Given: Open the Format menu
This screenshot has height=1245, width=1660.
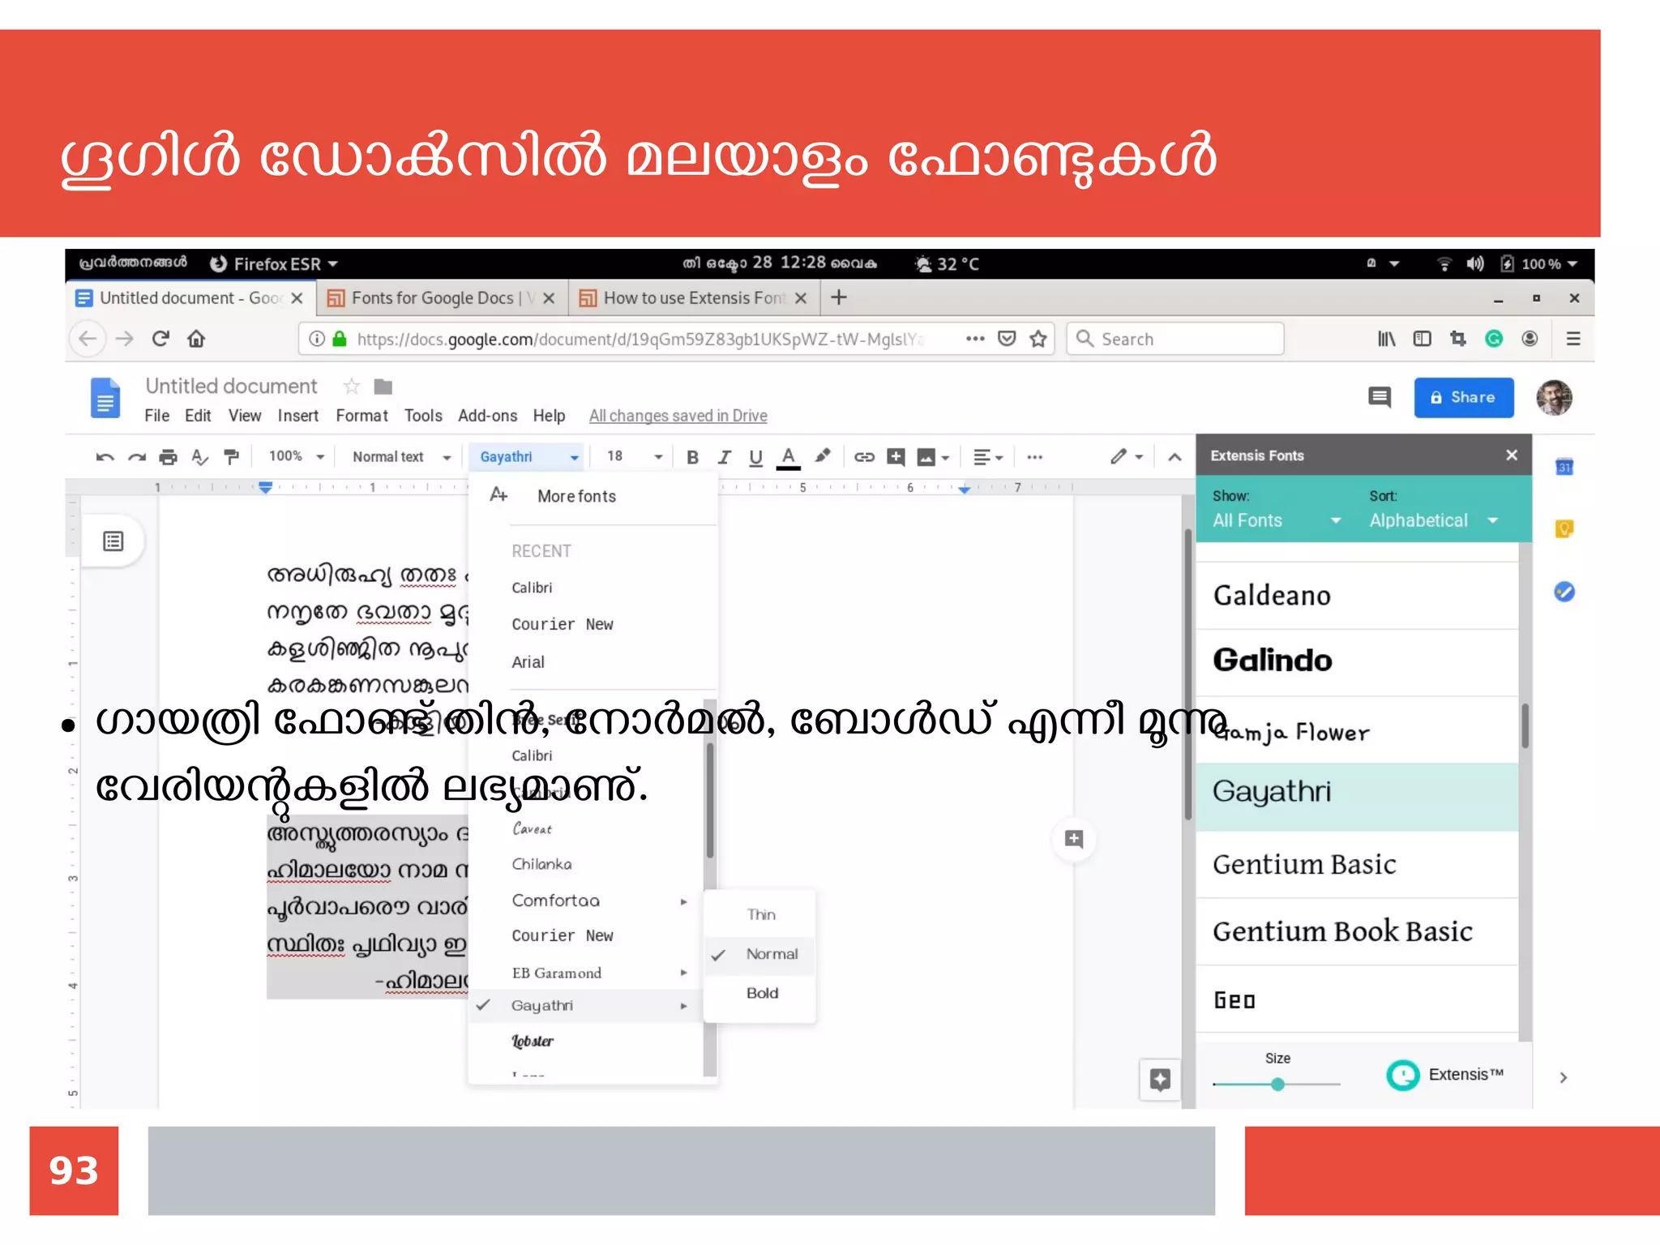Looking at the screenshot, I should pyautogui.click(x=362, y=416).
